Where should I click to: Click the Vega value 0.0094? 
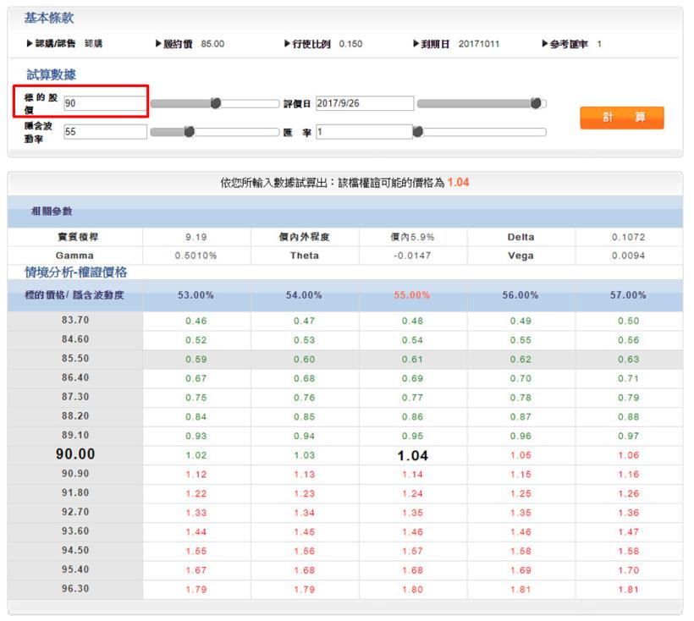(628, 256)
